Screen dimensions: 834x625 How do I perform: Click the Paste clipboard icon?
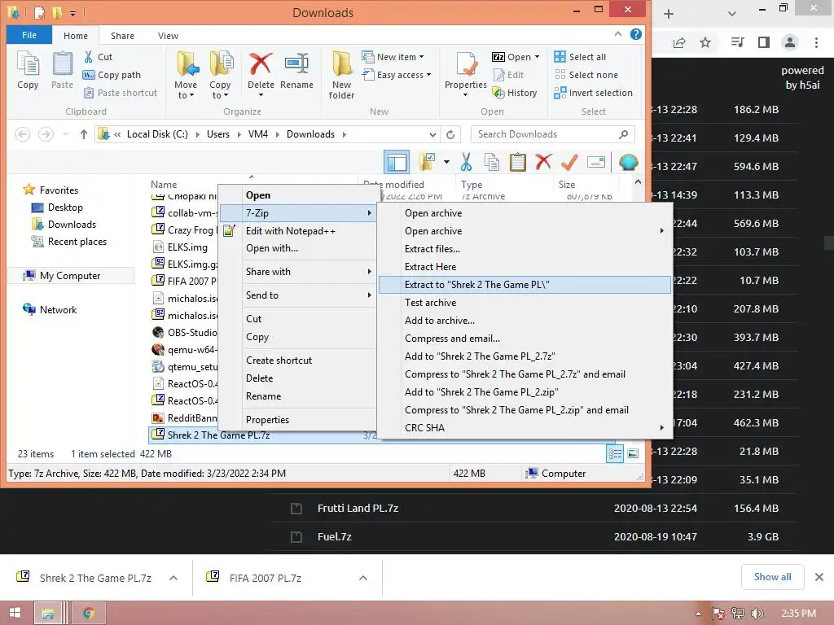coord(62,70)
